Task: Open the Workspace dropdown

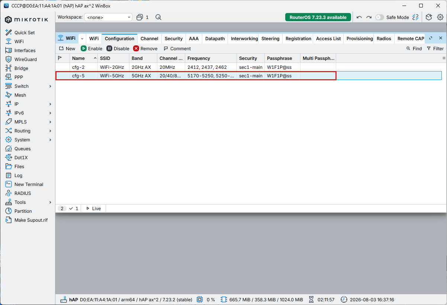Action: pyautogui.click(x=108, y=17)
